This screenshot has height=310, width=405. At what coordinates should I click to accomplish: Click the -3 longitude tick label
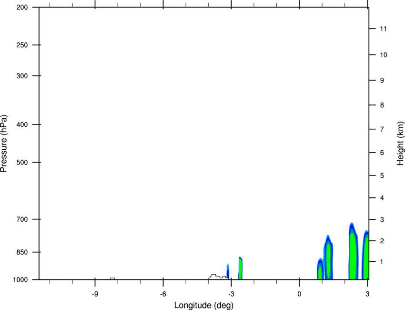(x=231, y=294)
